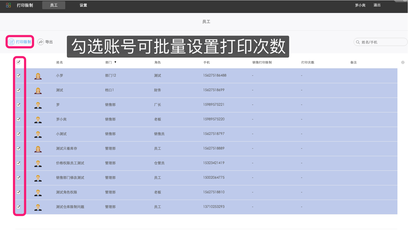Viewport: 408px width, 231px height.
Task: Click the avatar of 罗小宾
Action: tap(38, 120)
